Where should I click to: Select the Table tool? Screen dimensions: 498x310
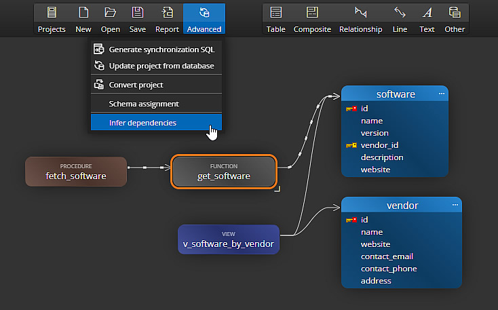[275, 19]
